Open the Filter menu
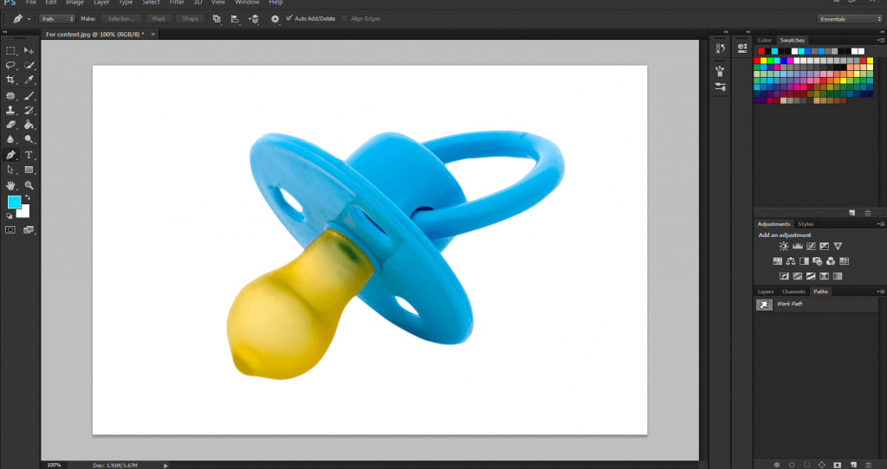Screen dimensions: 887x469 (177, 3)
